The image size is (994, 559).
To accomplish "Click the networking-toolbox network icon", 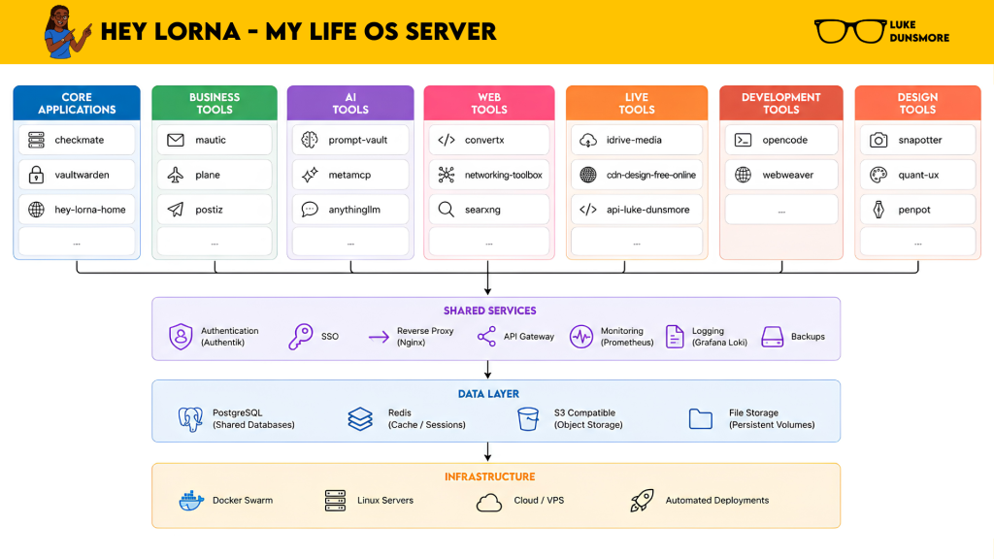I will tap(447, 175).
